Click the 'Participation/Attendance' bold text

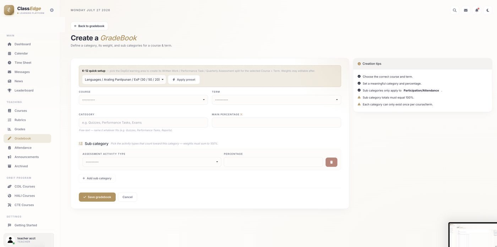[421, 91]
